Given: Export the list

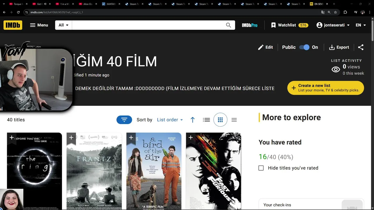Looking at the screenshot, I should click(339, 47).
